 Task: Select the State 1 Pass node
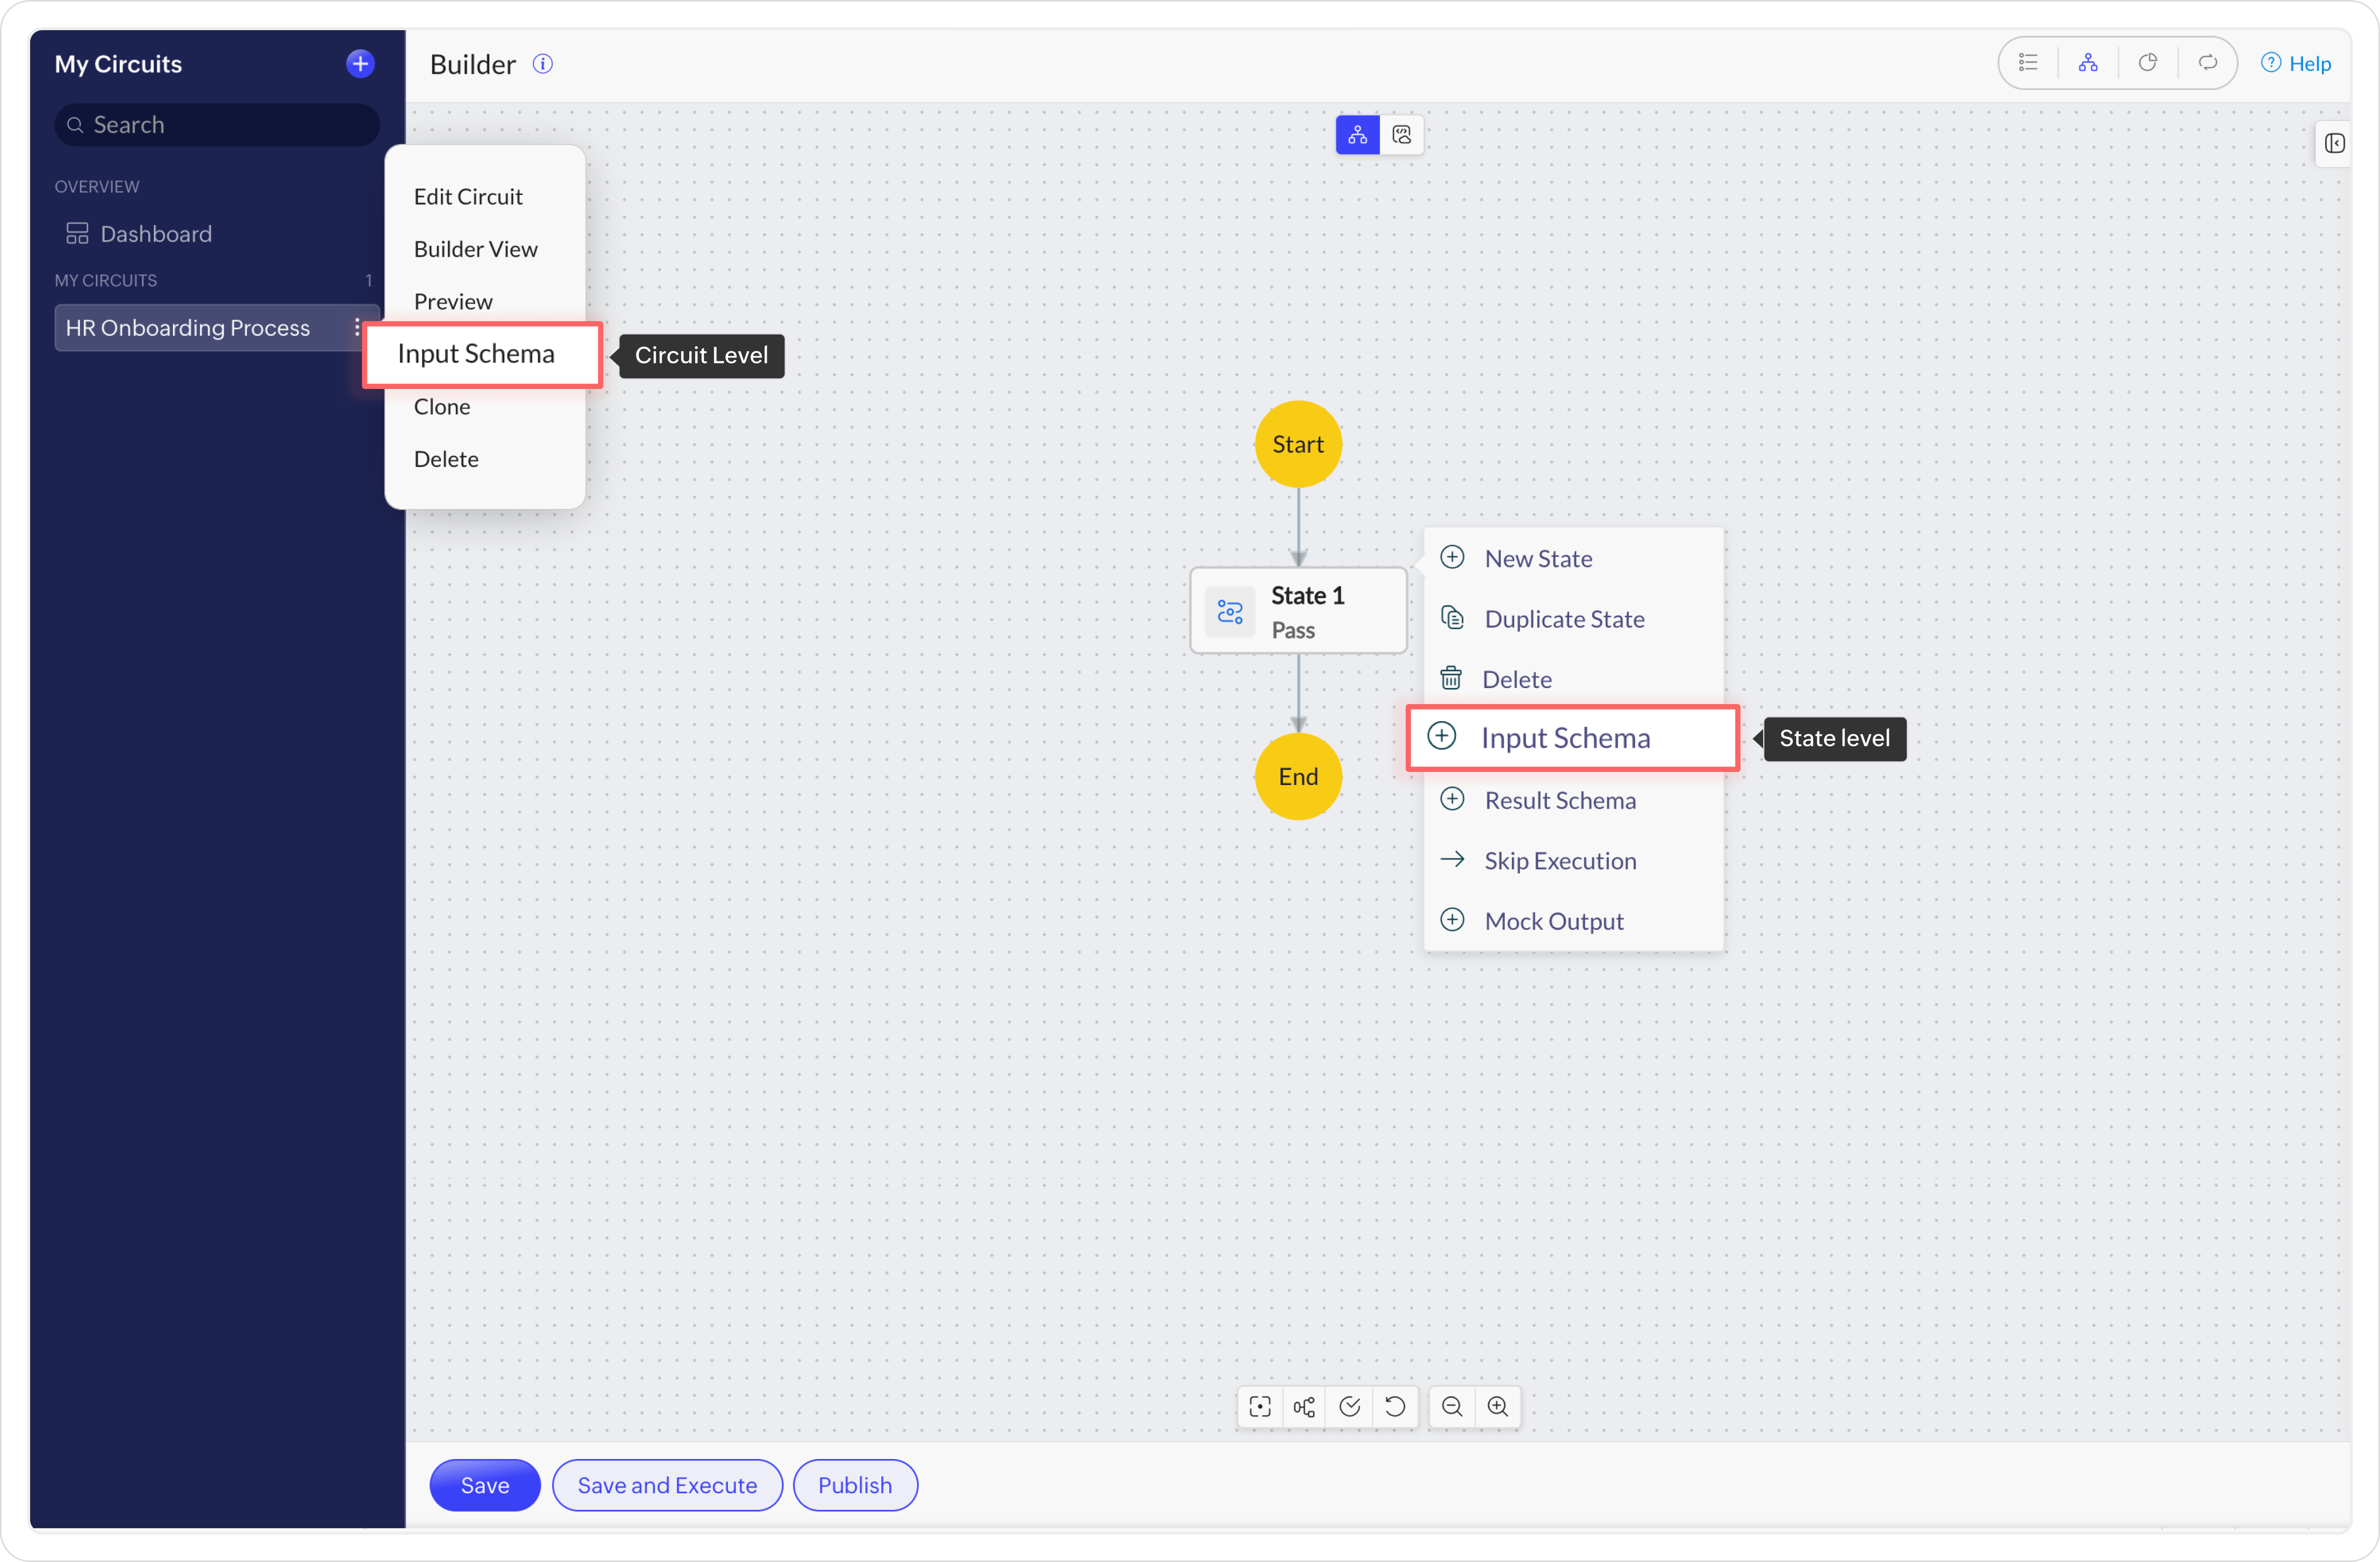pyautogui.click(x=1298, y=612)
